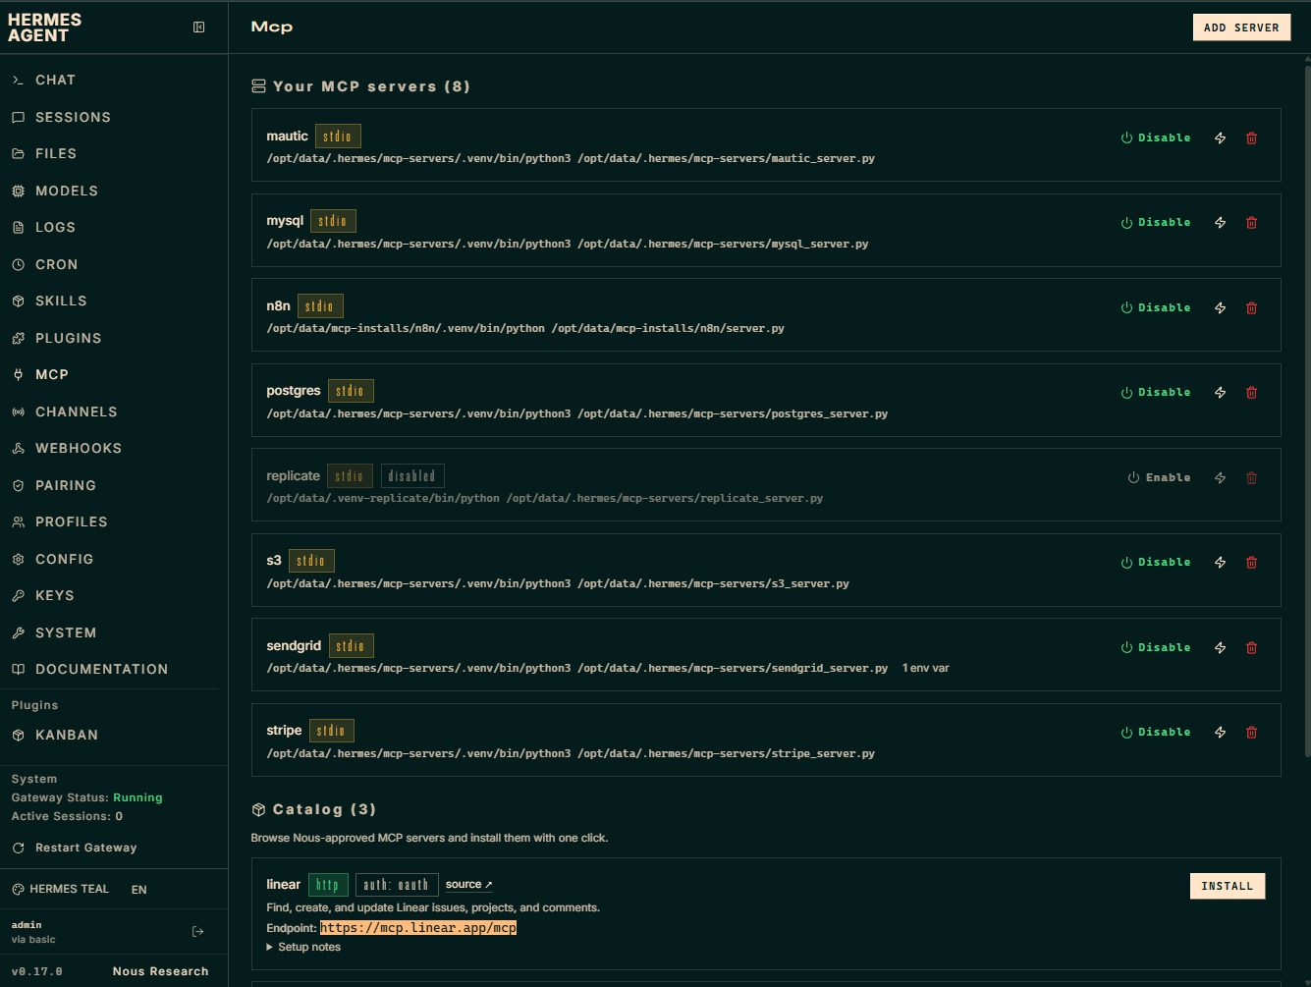Click the linear endpoint URL https://mcp.linear.app/mcp
Viewport: 1311px width, 987px height.
click(418, 928)
